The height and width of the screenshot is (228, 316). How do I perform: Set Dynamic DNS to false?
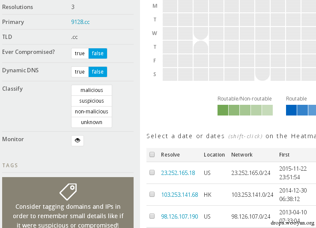click(x=98, y=72)
